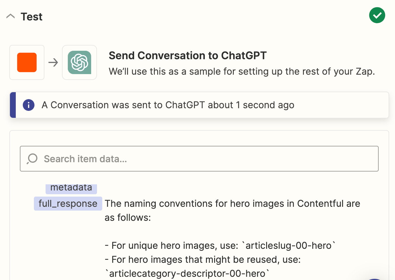The height and width of the screenshot is (280, 395).
Task: Click the blue info circle icon
Action: [29, 105]
